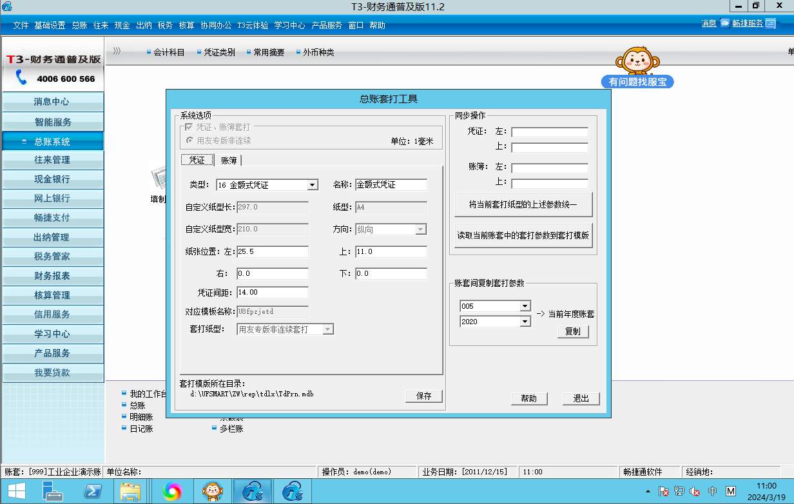Open the 方向 纵向 dropdown

[x=420, y=229]
